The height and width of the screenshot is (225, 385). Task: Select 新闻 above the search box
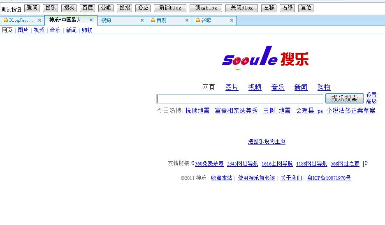(301, 87)
